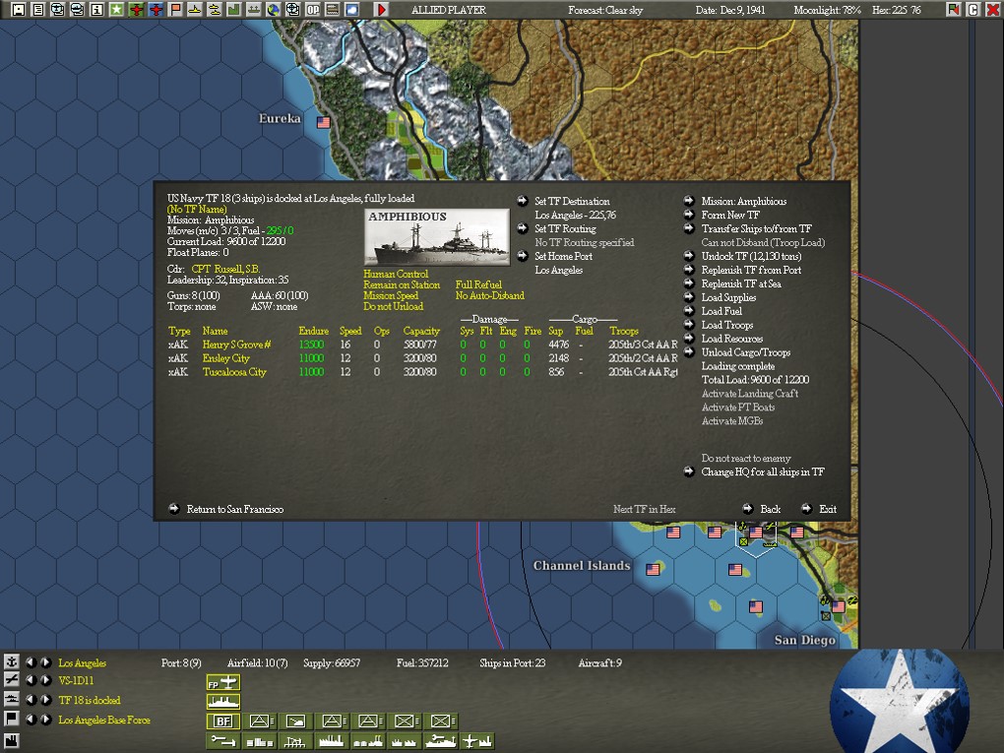Go to next ground unit after Los Angeles Base Force

(x=45, y=719)
